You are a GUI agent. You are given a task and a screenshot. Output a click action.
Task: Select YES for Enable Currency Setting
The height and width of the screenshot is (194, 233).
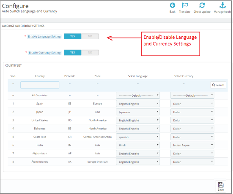(72, 52)
